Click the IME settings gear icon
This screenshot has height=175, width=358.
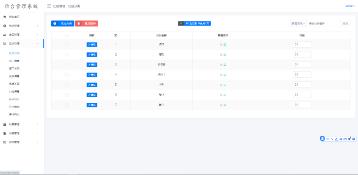[354, 138]
